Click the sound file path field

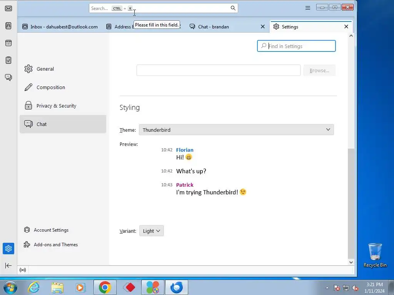point(219,70)
